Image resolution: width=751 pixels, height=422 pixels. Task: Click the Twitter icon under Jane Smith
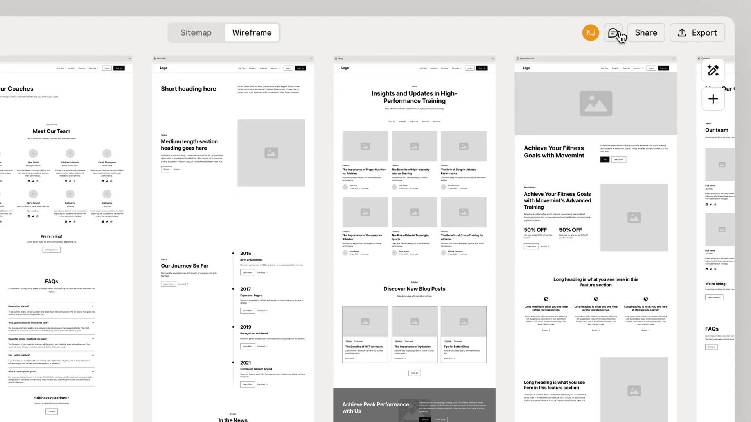click(x=33, y=181)
